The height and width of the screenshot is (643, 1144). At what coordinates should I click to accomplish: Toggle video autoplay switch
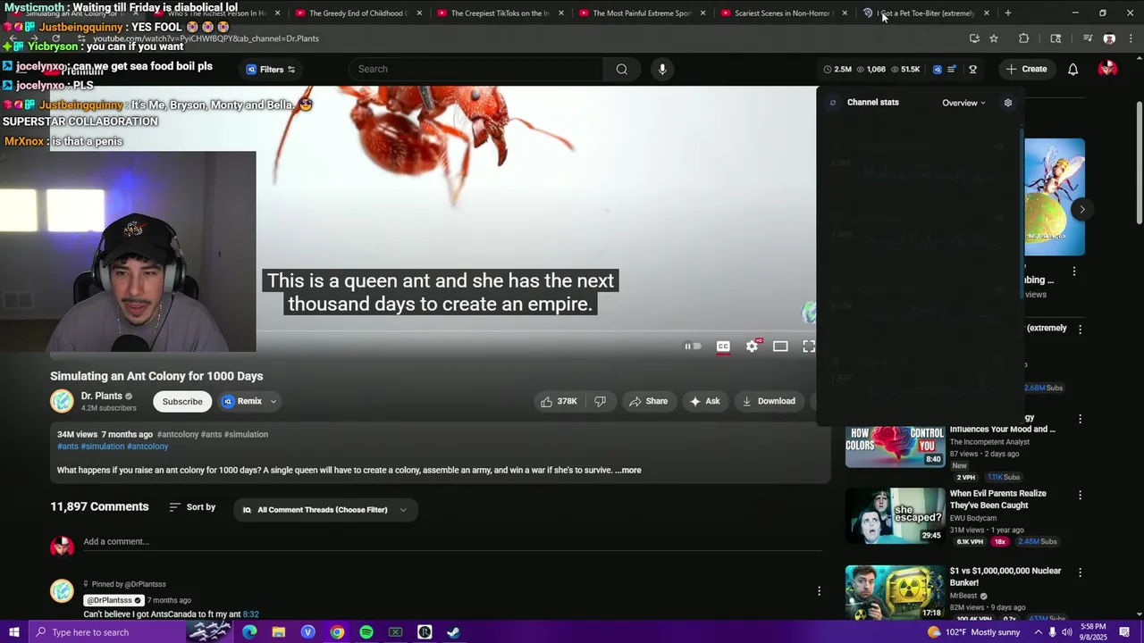[693, 347]
